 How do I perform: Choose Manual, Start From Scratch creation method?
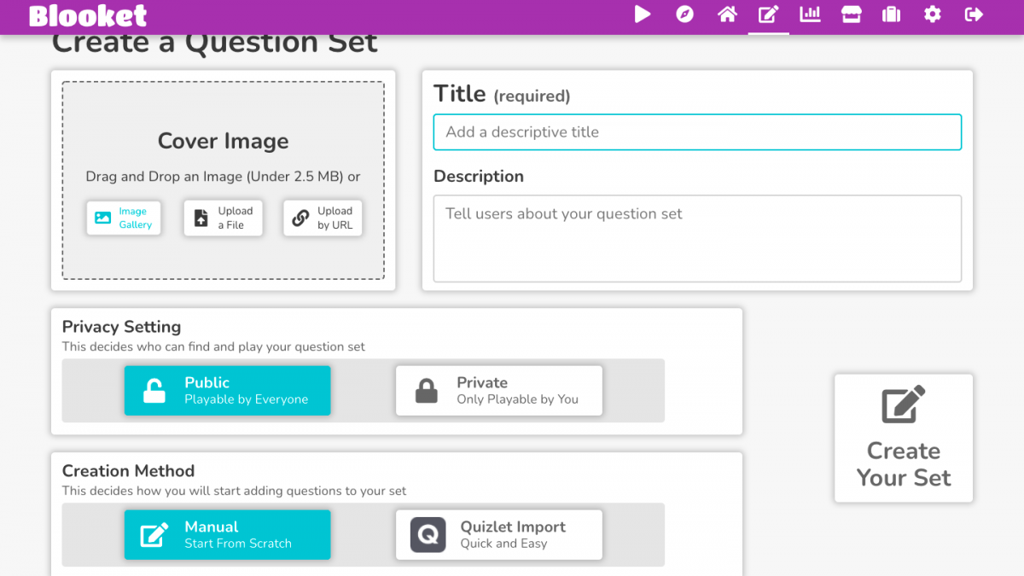click(x=227, y=535)
